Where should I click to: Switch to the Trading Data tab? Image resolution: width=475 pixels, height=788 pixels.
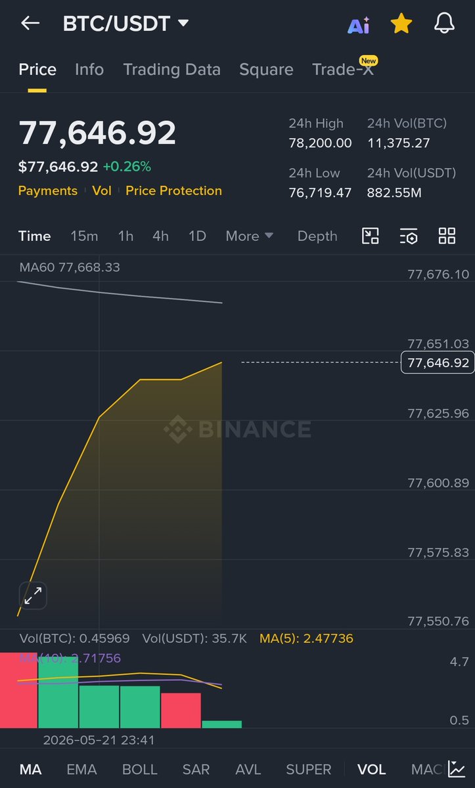point(171,70)
